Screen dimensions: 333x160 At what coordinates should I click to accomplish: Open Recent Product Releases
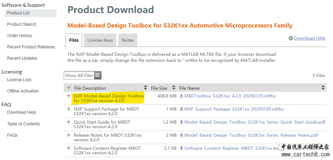pyautogui.click(x=31, y=47)
